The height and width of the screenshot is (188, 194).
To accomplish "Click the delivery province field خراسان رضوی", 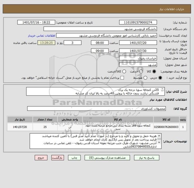I will [x=138, y=58].
